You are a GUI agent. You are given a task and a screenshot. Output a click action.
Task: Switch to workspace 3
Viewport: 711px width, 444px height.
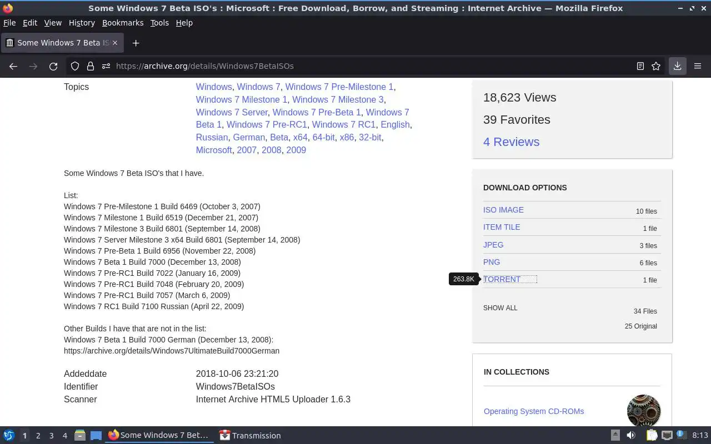[x=51, y=436]
